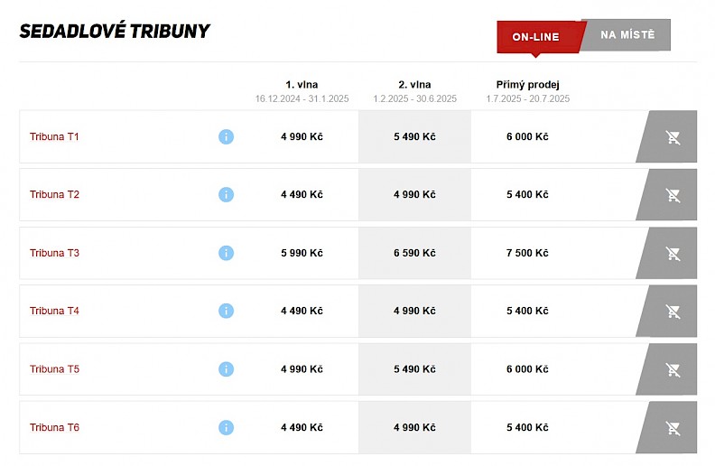715x466 pixels.
Task: Click the cart icon for Tribuna T3
Action: (x=673, y=254)
